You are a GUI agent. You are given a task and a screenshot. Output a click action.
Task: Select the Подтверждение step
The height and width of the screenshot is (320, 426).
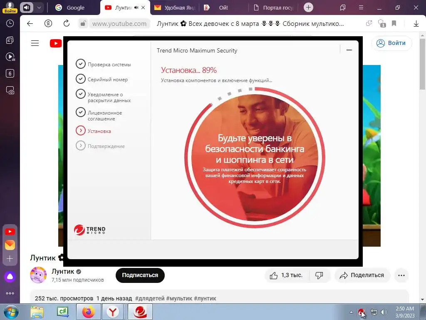click(100, 146)
